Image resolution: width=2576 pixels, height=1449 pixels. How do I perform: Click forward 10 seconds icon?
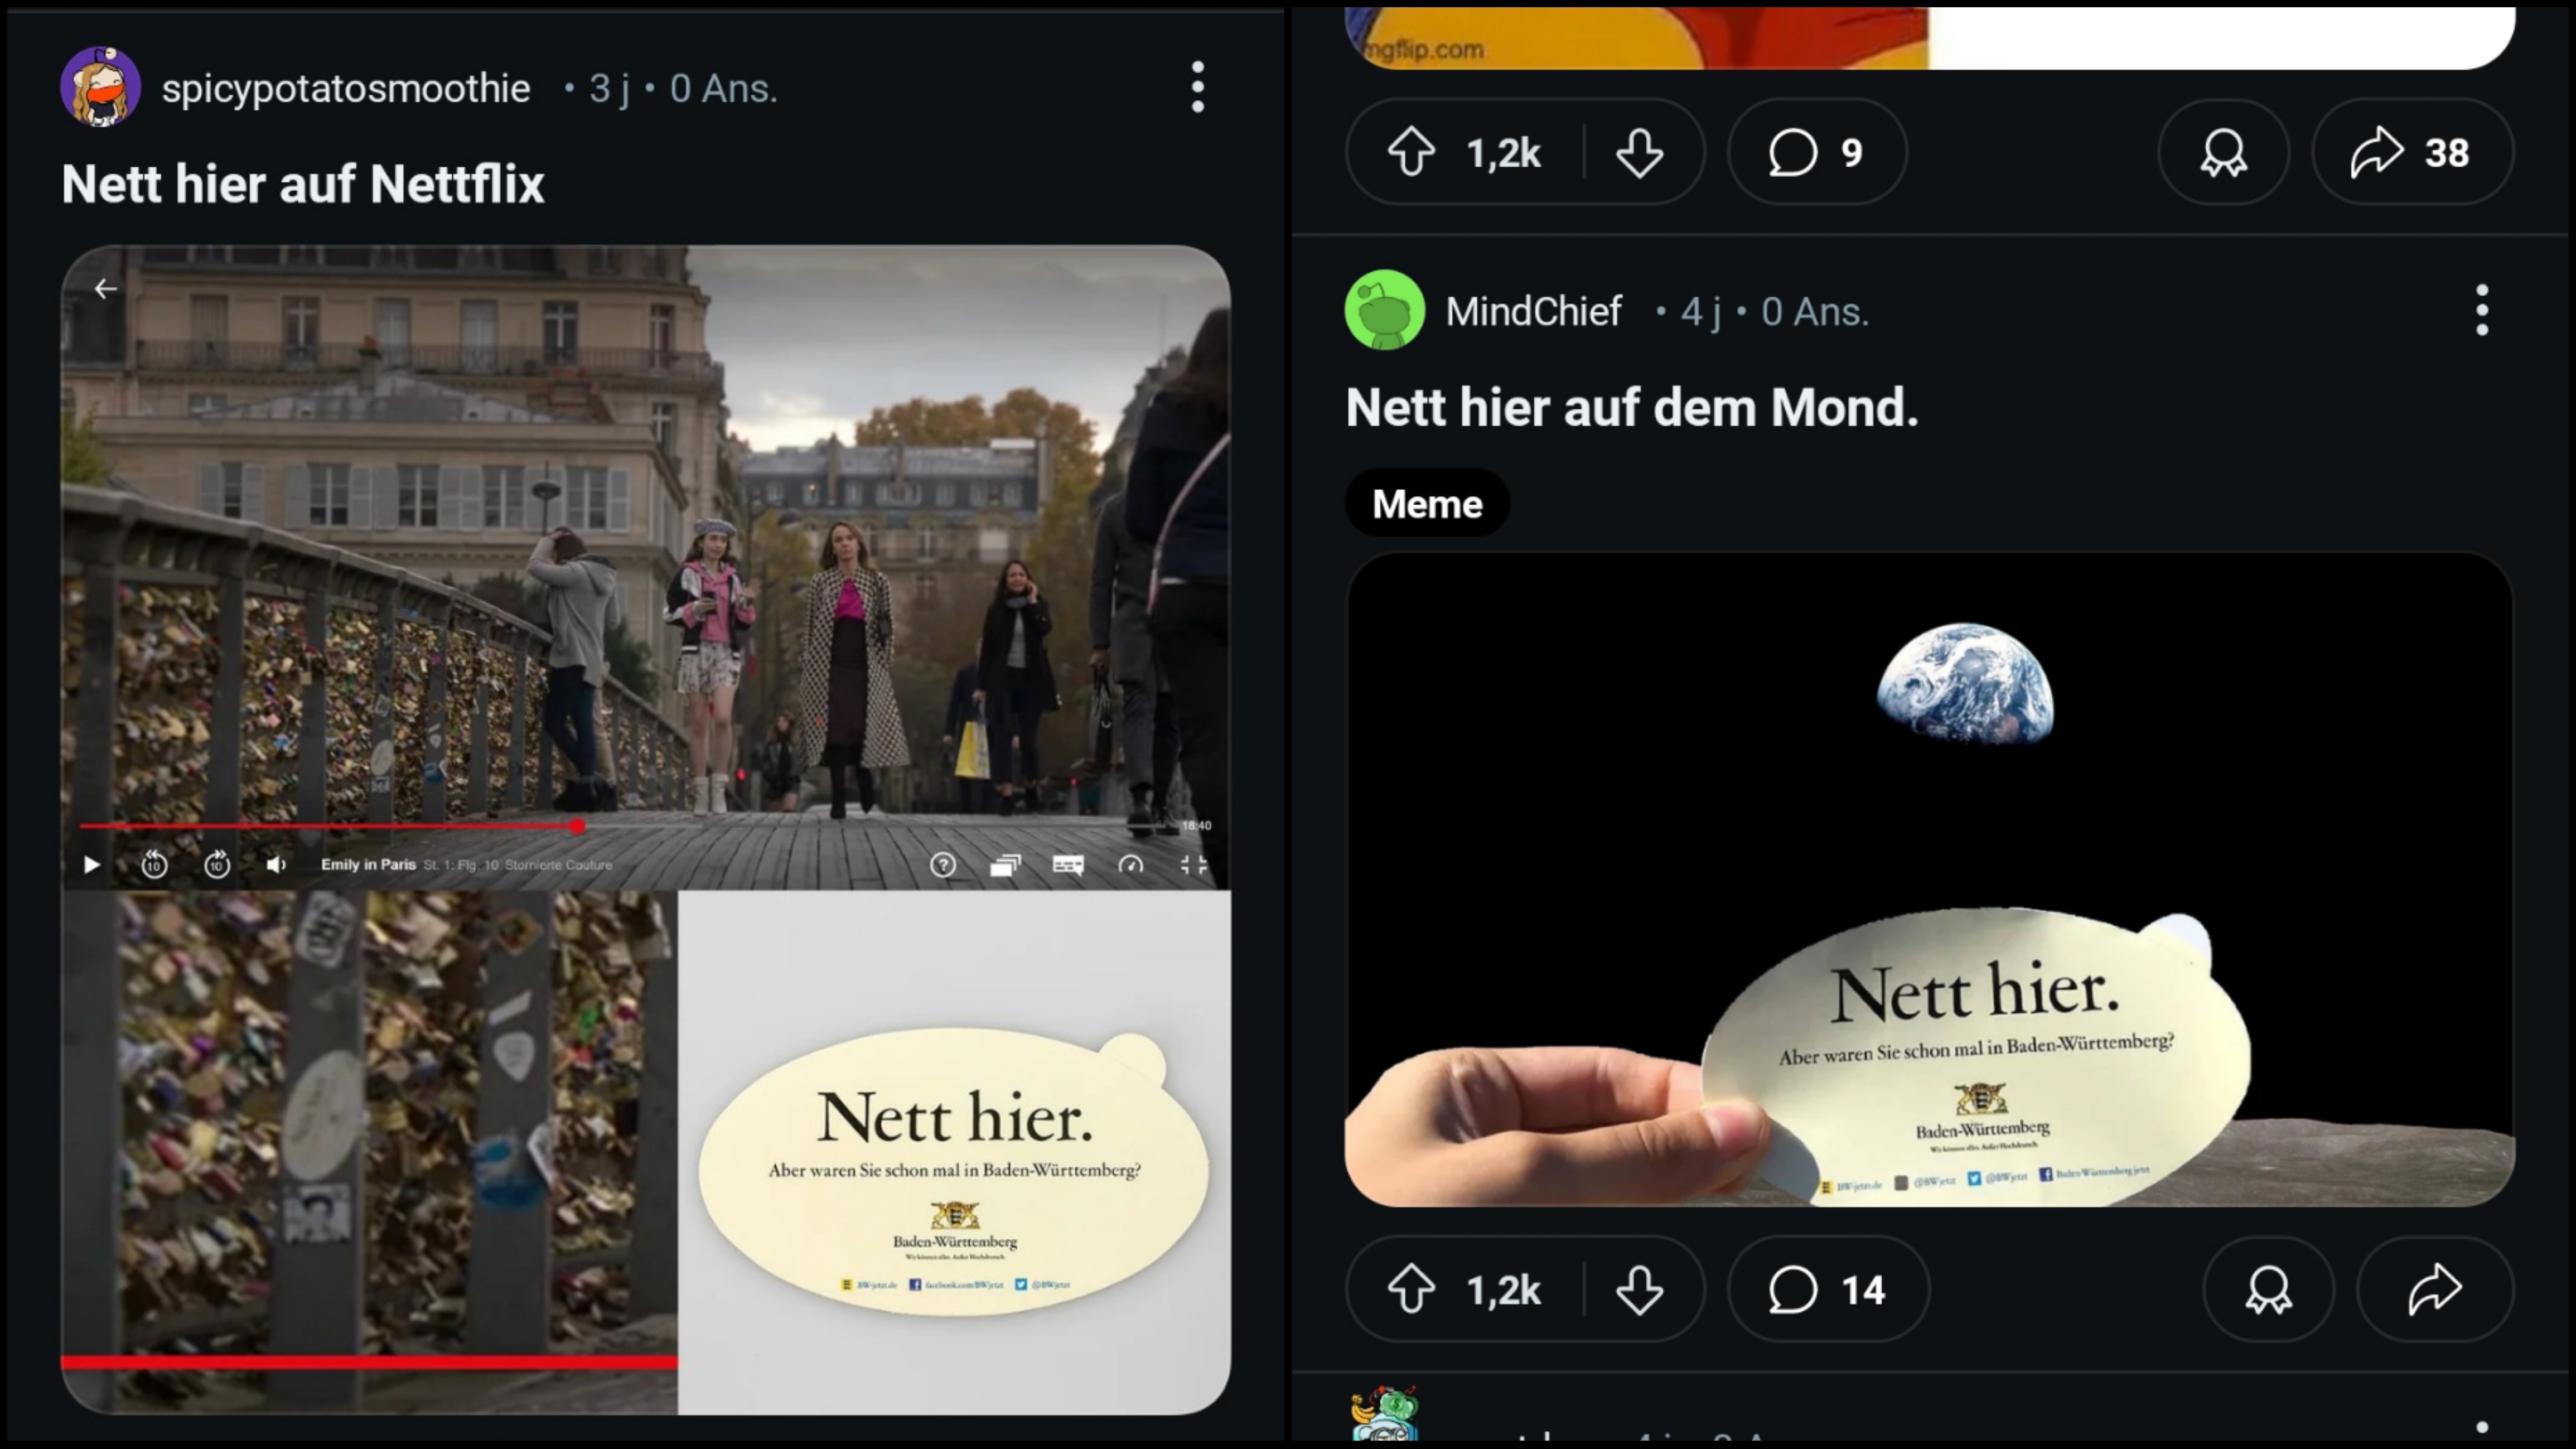(217, 864)
